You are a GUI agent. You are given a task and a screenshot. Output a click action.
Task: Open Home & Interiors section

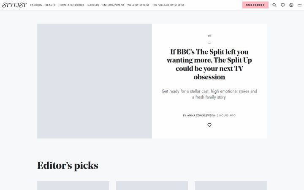[71, 5]
